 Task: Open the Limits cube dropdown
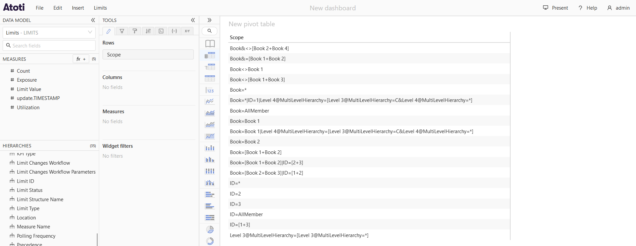[x=49, y=33]
